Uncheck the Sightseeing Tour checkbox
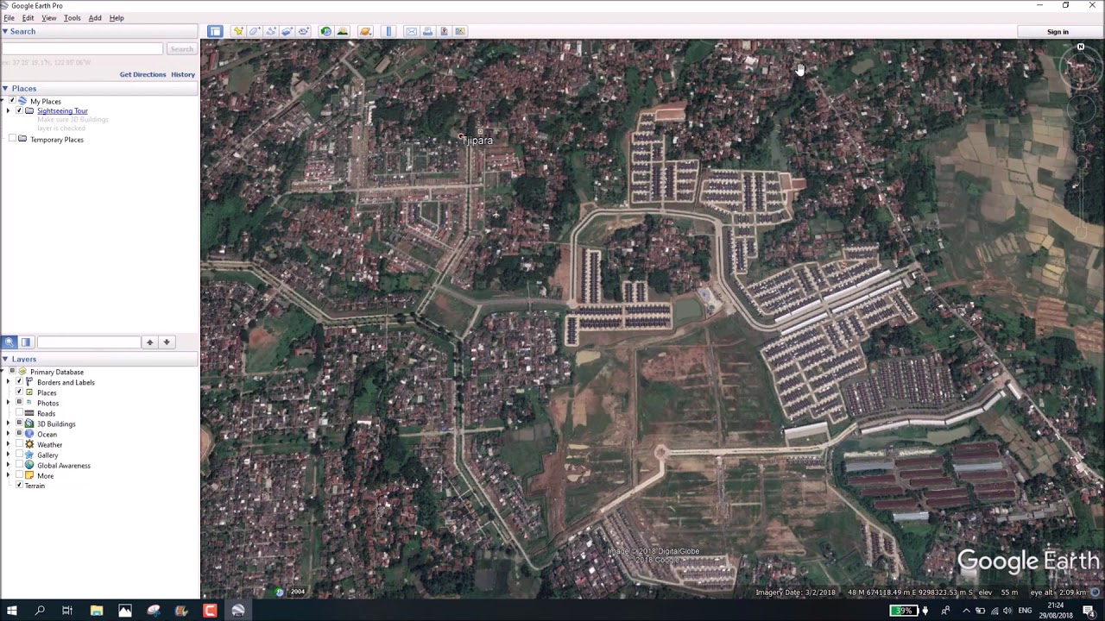The height and width of the screenshot is (621, 1105). tap(19, 111)
